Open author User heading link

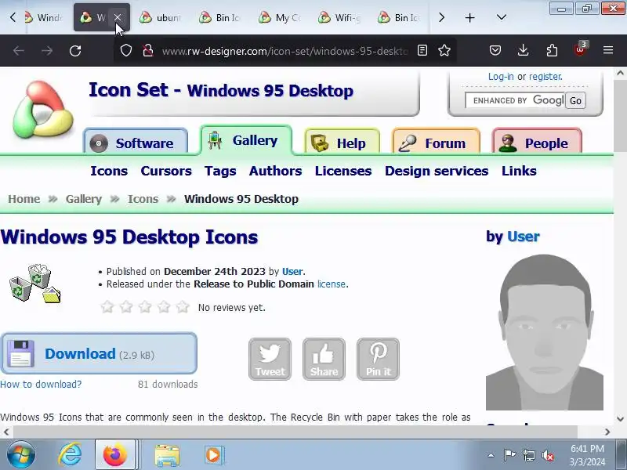tap(523, 237)
